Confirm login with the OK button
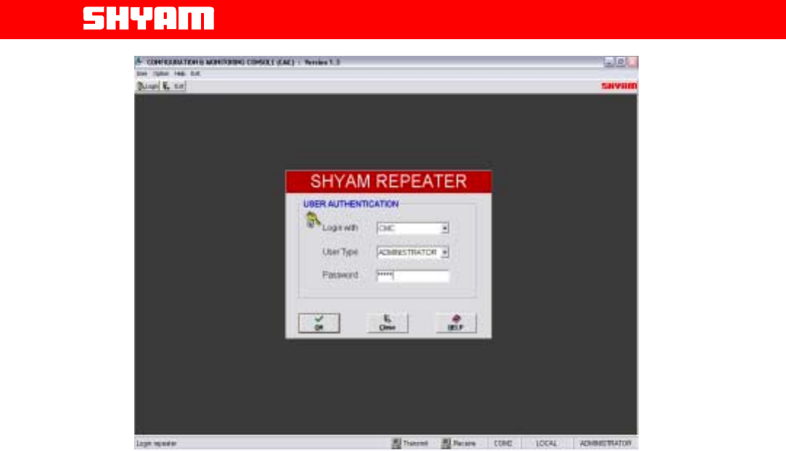Image resolution: width=786 pixels, height=451 pixels. [319, 323]
